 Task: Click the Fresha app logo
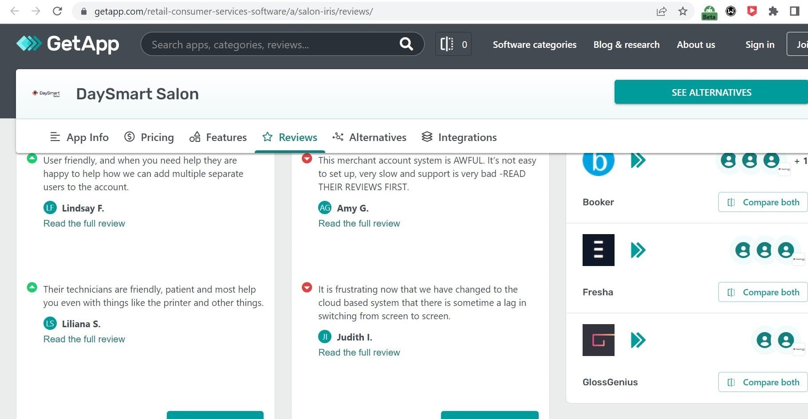[x=598, y=250]
